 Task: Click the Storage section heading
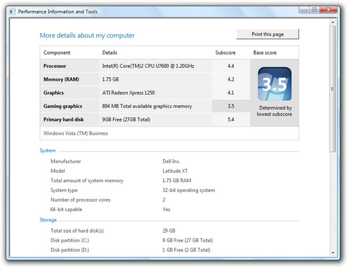(48, 220)
